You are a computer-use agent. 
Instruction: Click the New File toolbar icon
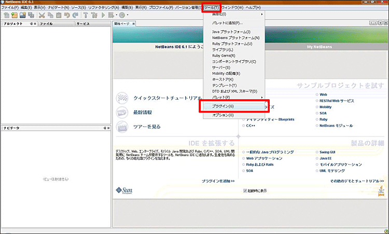pos(7,15)
